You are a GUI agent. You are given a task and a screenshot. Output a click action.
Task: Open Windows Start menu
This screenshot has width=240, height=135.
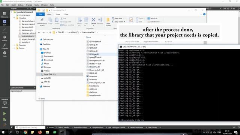click(x=3, y=132)
